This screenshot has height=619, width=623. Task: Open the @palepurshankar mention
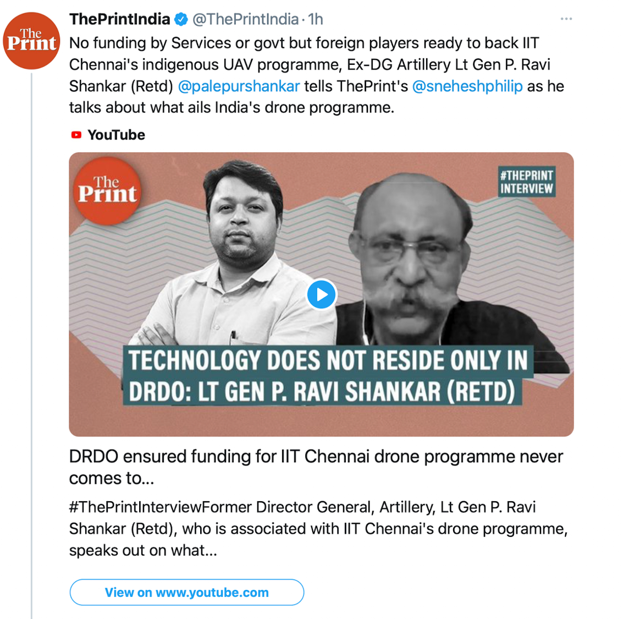[x=239, y=86]
